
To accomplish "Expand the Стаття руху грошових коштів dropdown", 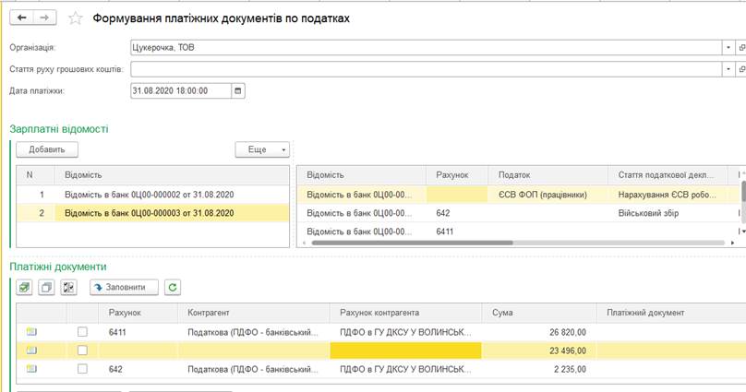I will pyautogui.click(x=728, y=69).
